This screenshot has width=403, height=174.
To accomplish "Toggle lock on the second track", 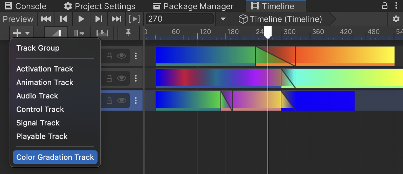I will coord(109,78).
